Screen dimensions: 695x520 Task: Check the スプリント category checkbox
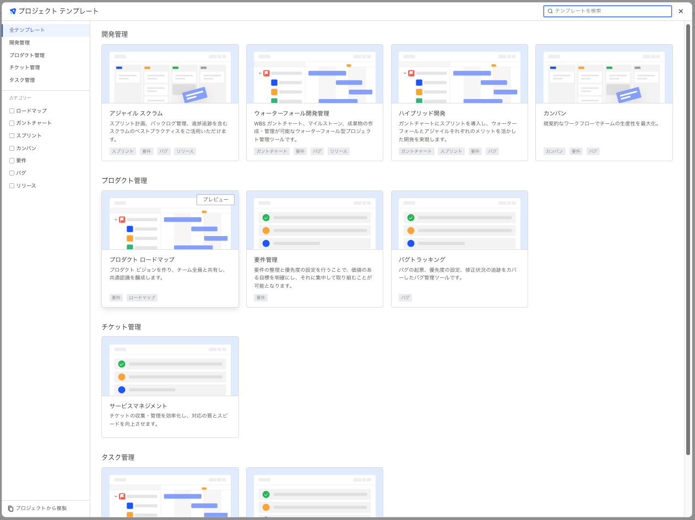pos(12,136)
